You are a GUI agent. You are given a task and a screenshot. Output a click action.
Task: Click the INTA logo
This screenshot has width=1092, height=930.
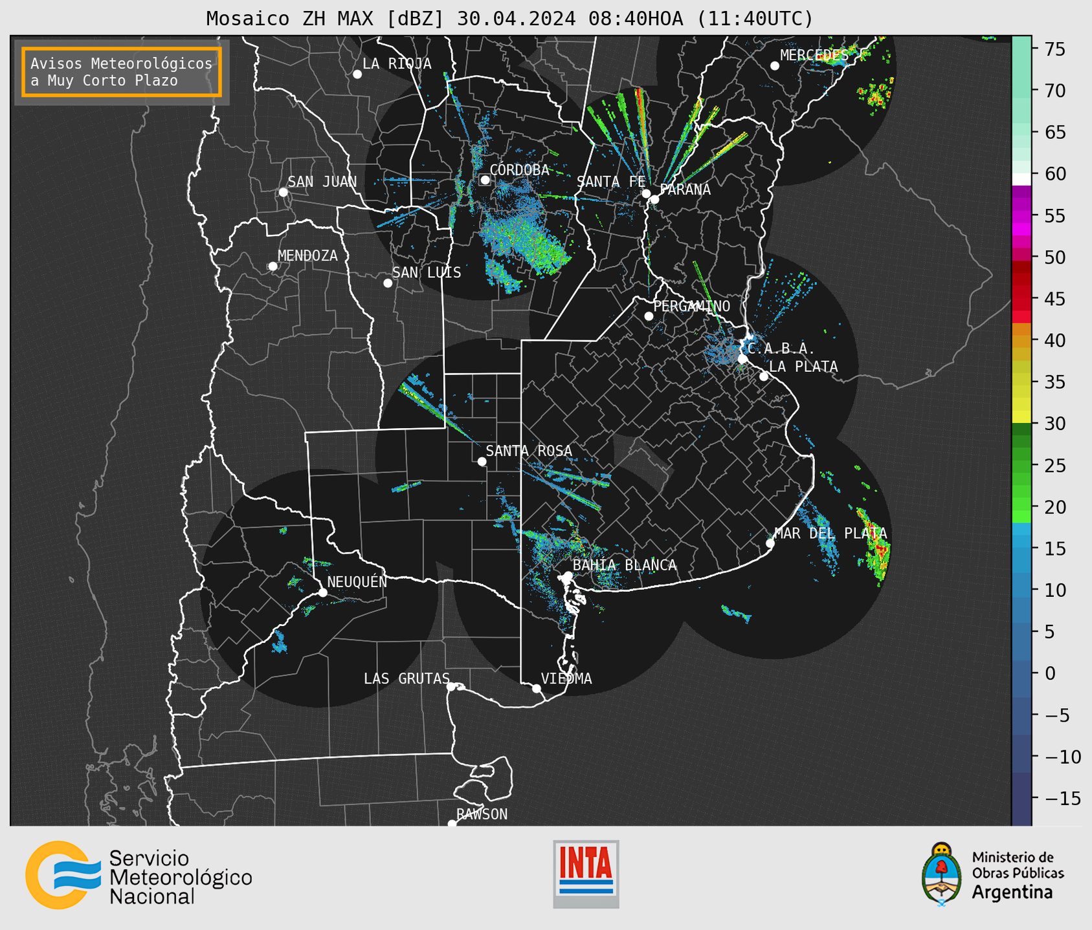pyautogui.click(x=586, y=874)
